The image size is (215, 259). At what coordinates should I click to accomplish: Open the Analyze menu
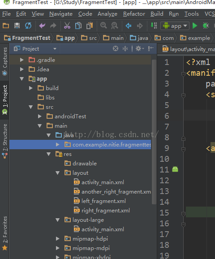[107, 14]
